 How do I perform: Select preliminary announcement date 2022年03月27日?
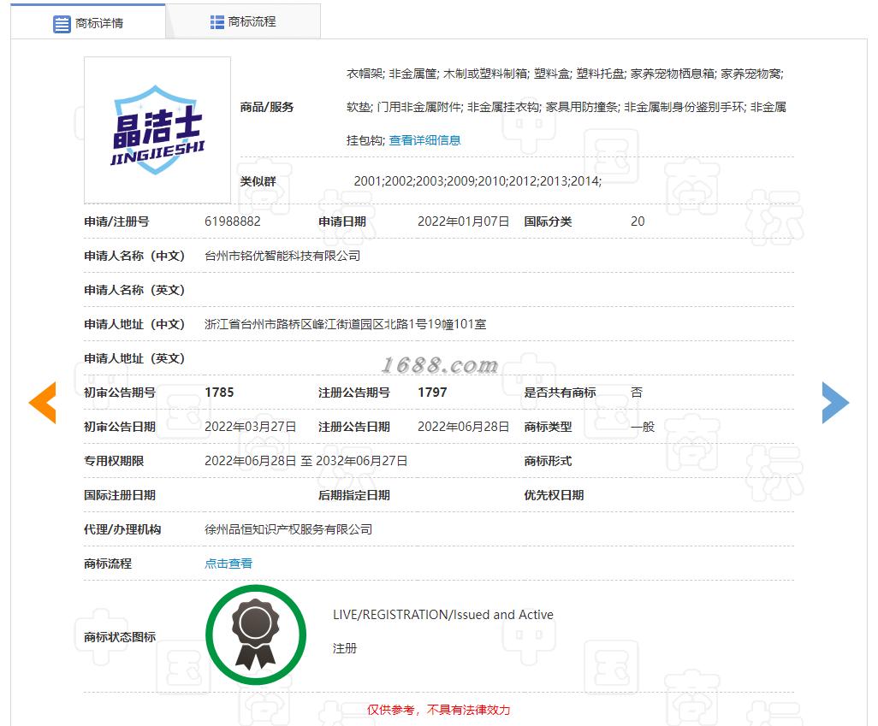(x=250, y=427)
